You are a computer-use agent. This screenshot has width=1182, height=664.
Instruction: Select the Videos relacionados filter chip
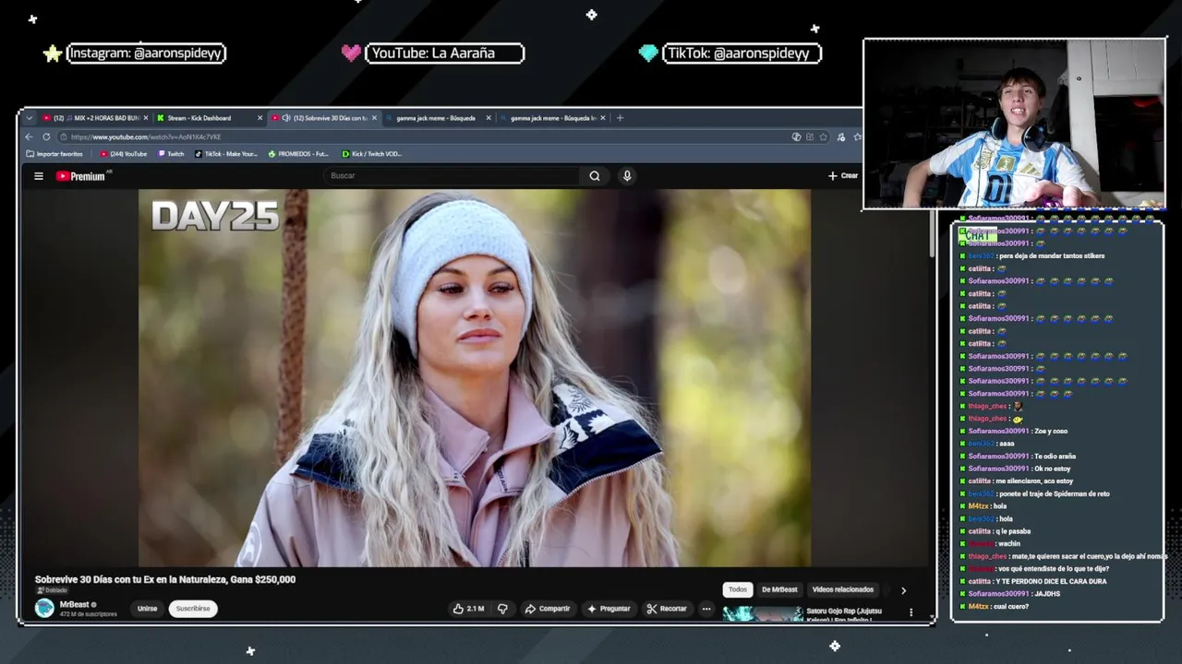pos(843,589)
